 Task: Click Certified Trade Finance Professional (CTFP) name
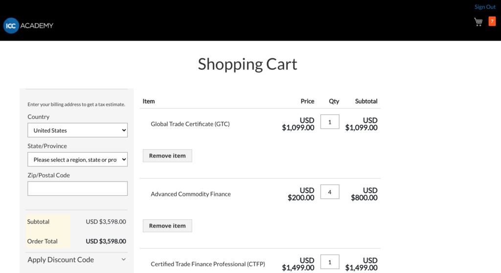click(x=207, y=264)
